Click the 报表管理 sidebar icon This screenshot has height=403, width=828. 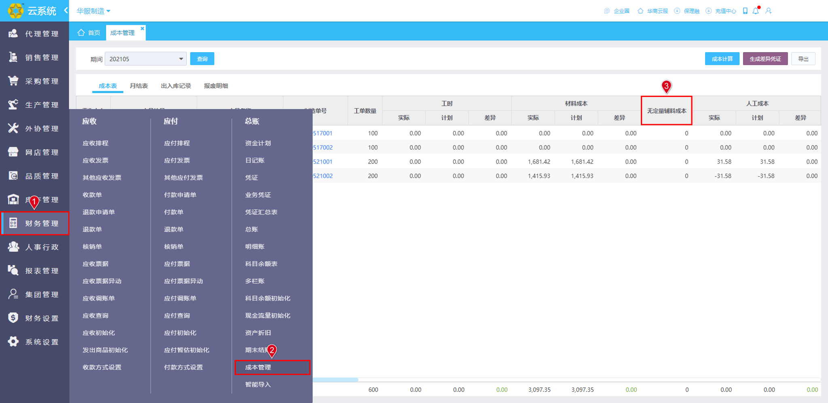(13, 270)
